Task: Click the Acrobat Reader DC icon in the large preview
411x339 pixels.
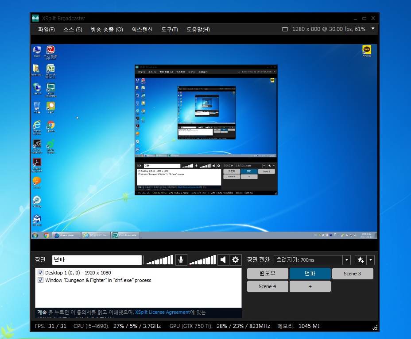Action: pos(37,165)
